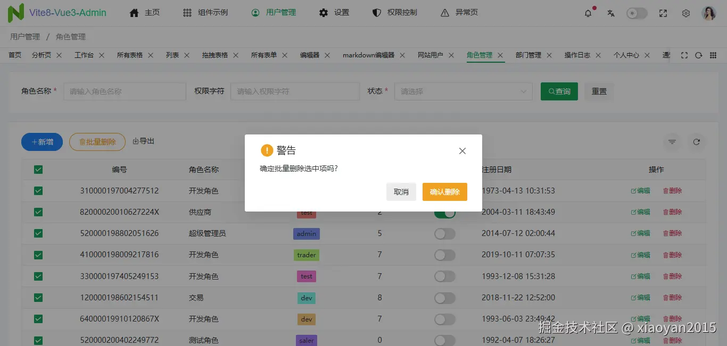Close the 所有表单 tab
This screenshot has width=727, height=346.
click(x=285, y=55)
